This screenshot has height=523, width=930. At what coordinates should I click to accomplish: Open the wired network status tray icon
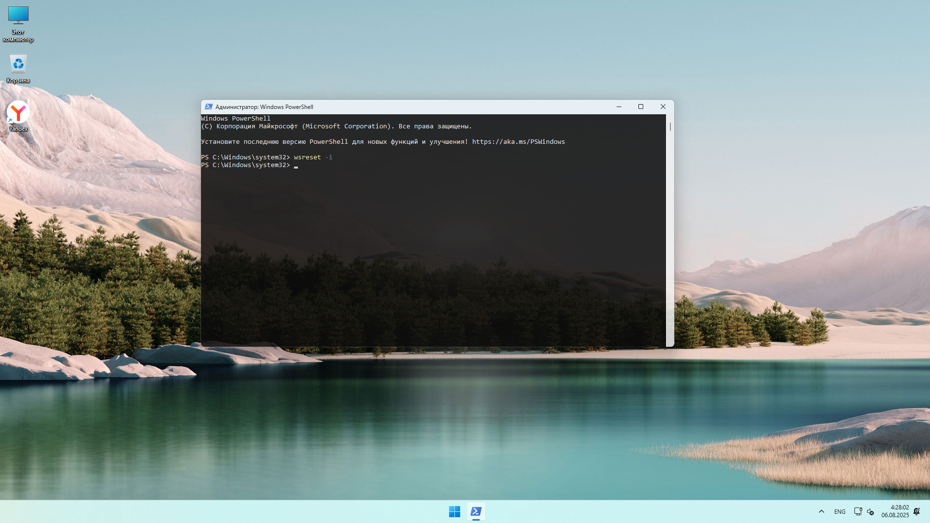click(858, 511)
